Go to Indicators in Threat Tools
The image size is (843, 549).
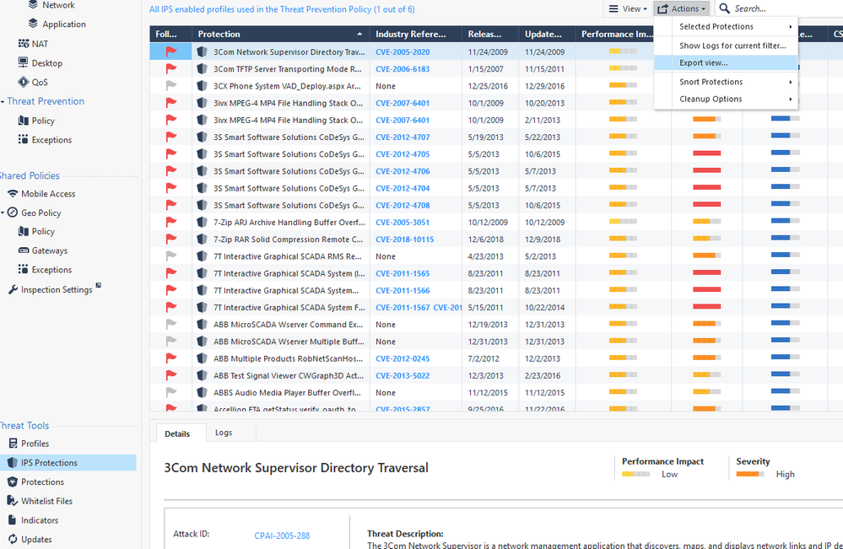coord(40,520)
